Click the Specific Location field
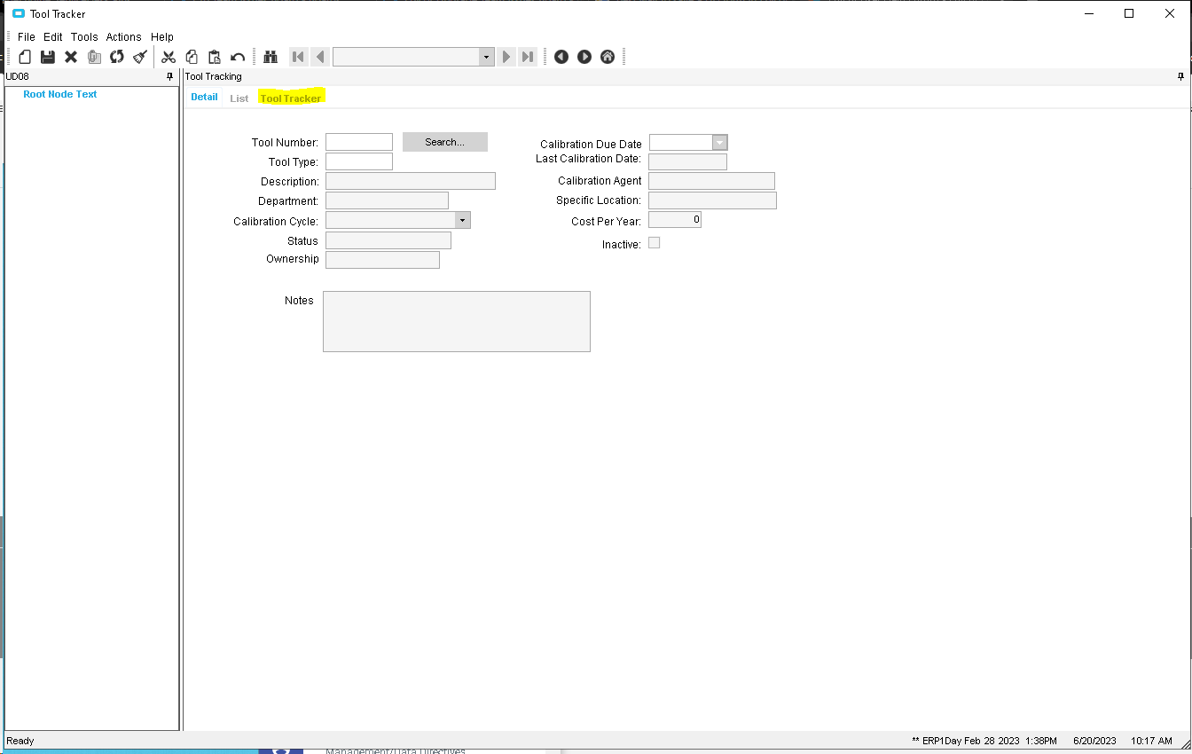 click(x=712, y=200)
